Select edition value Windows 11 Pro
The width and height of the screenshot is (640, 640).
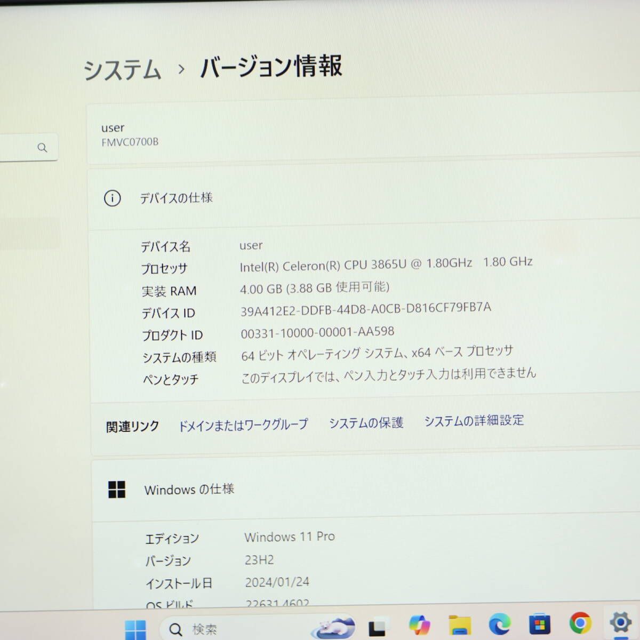290,537
